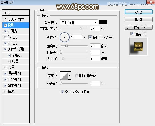Close the 图层样式 dialog window

[x=151, y=2]
